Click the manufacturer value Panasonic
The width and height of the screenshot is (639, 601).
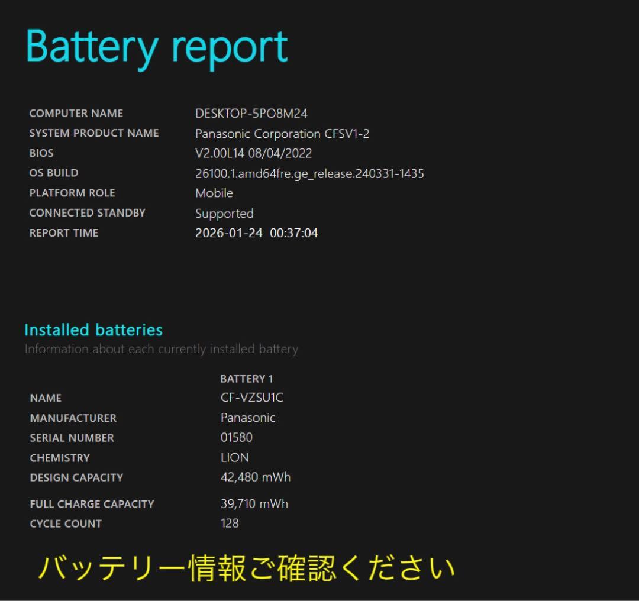point(248,418)
